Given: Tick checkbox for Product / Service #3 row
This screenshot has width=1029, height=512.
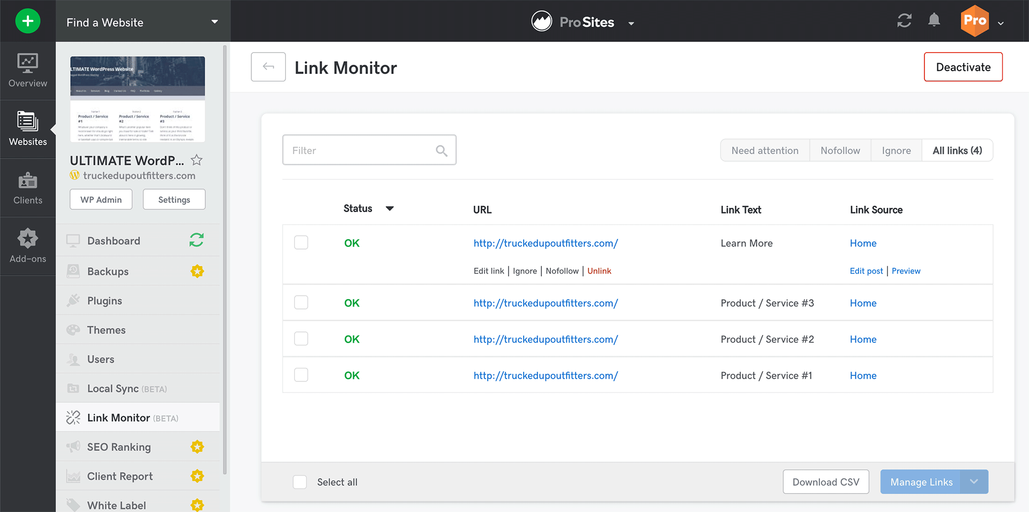Looking at the screenshot, I should pos(301,303).
